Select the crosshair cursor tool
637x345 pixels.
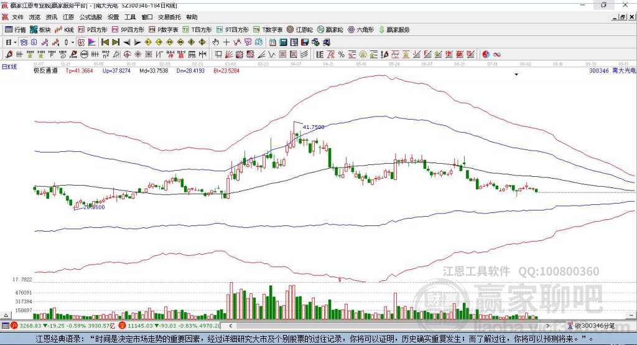coord(226,42)
